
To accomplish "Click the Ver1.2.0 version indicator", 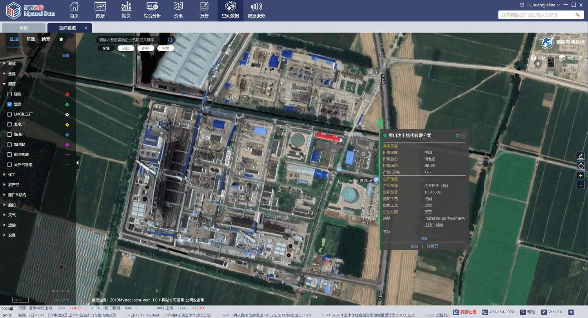I will (x=552, y=312).
